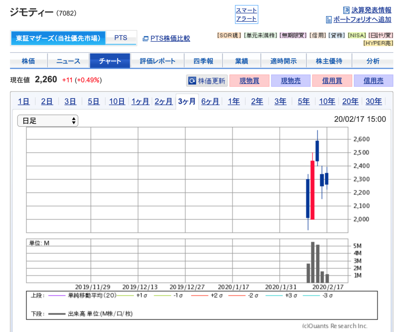Select the 2ヶ月 chart range

coord(164,101)
